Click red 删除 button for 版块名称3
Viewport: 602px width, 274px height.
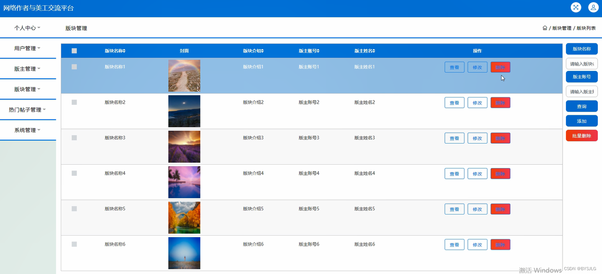click(500, 138)
